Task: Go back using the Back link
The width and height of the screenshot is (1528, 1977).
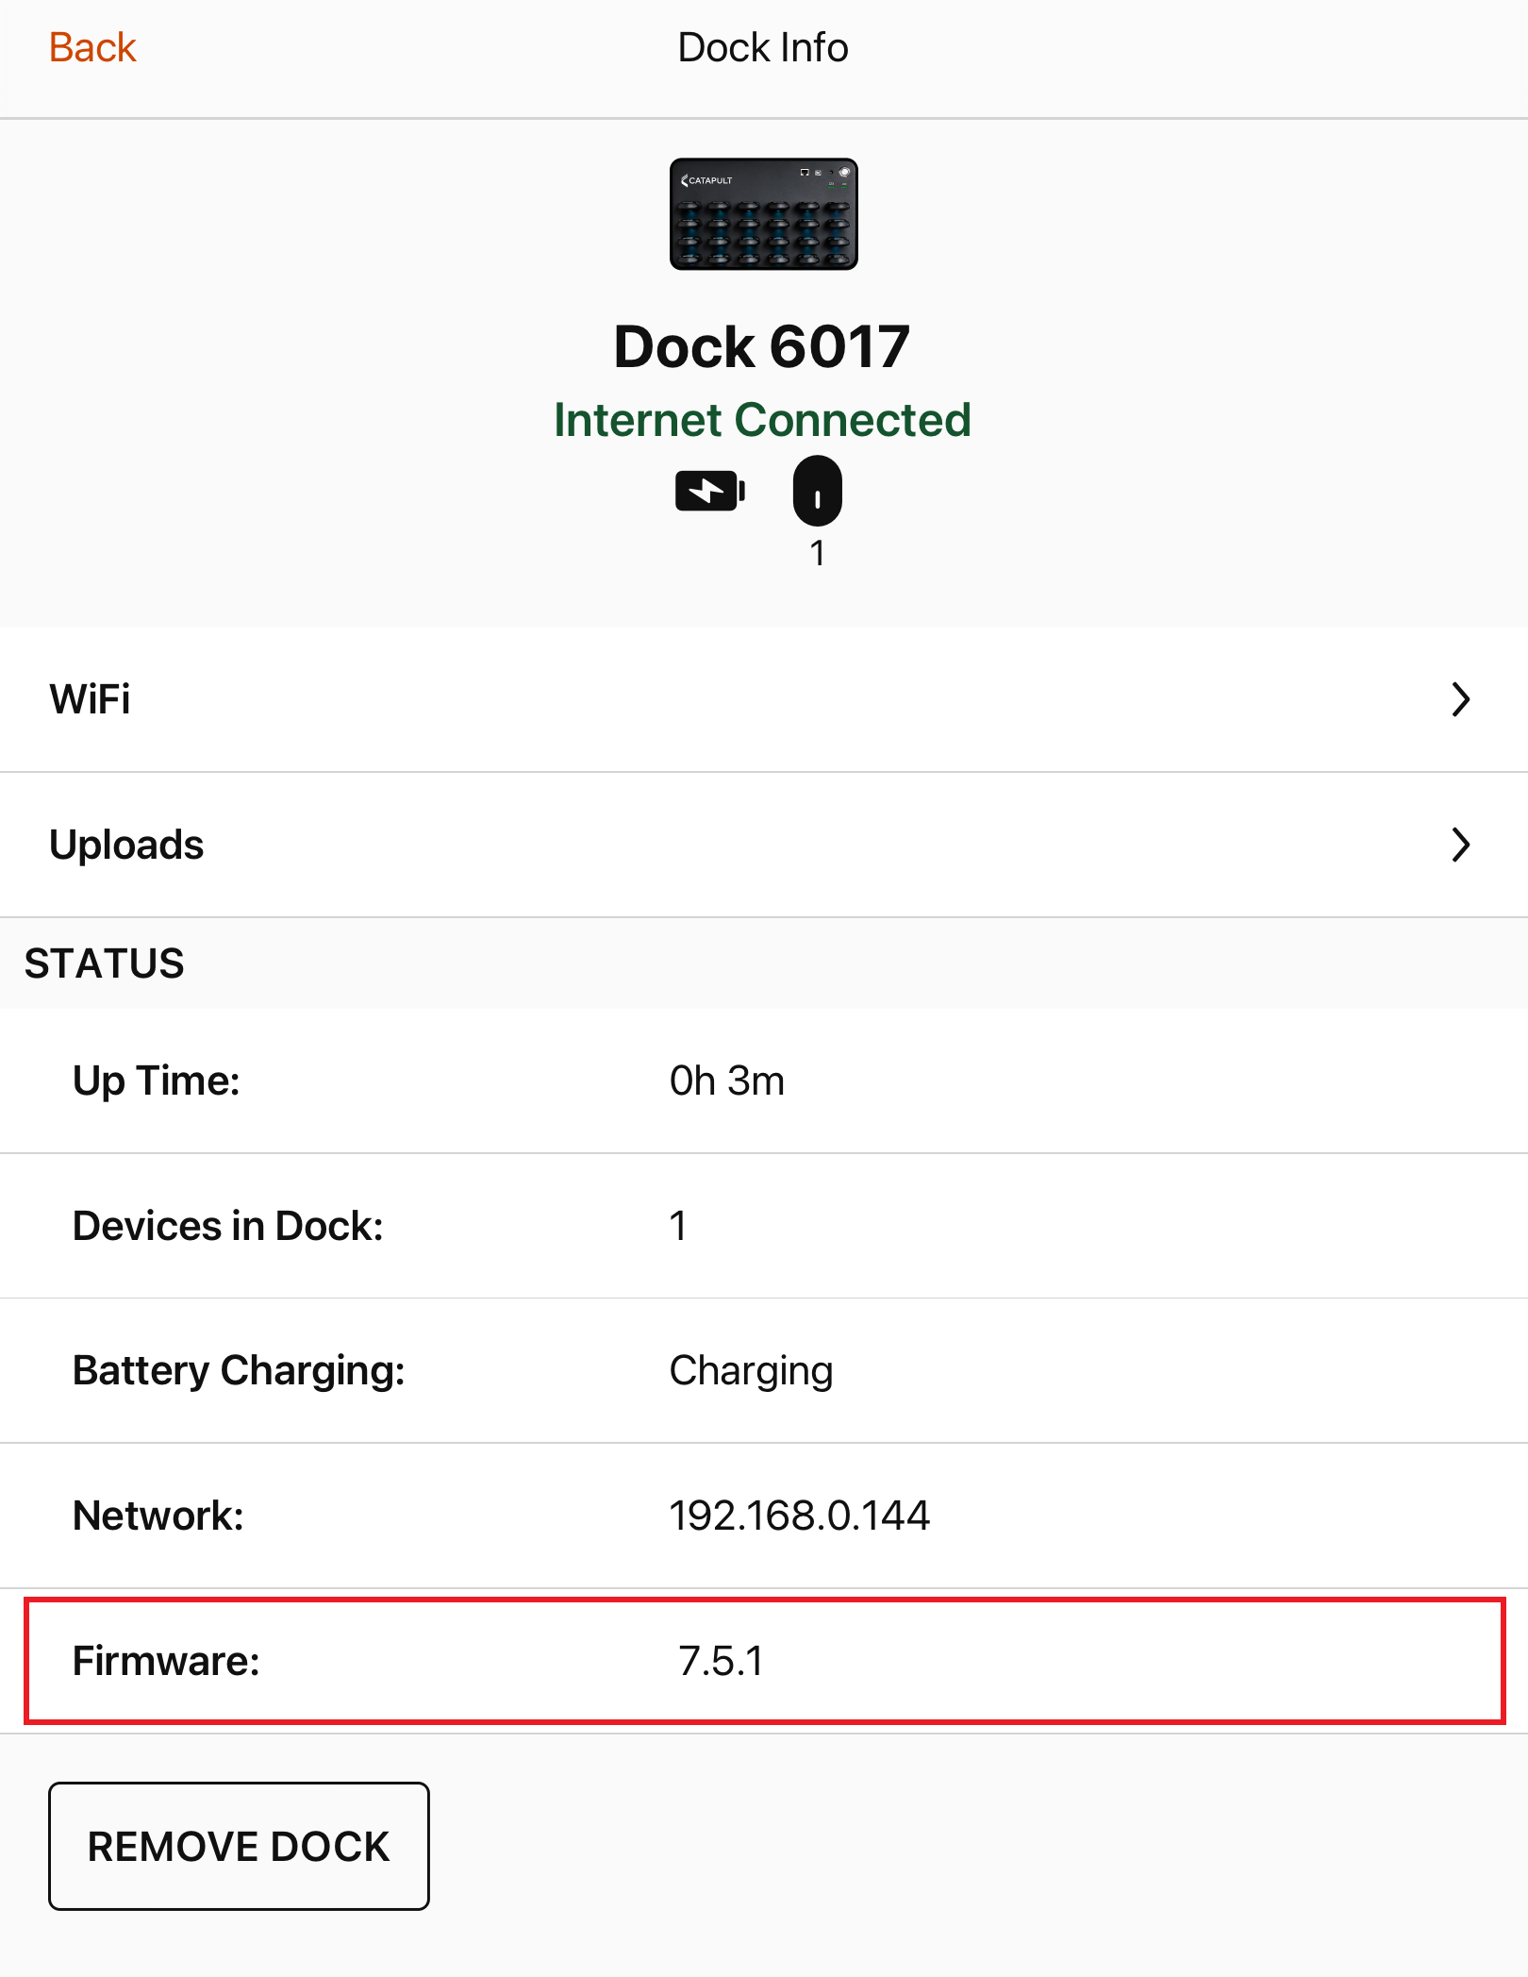Action: coord(92,47)
